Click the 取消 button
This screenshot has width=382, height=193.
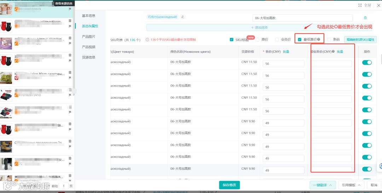click(x=374, y=185)
